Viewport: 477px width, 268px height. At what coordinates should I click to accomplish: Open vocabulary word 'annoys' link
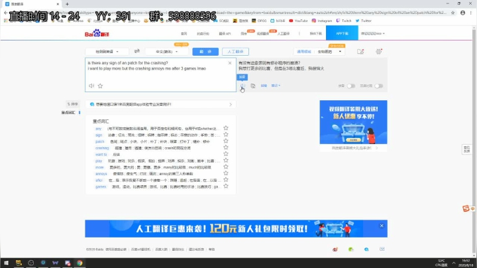click(101, 174)
